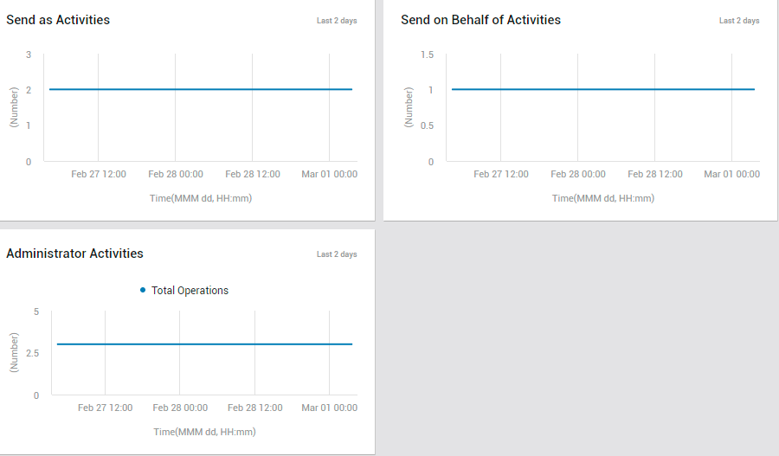Click Mar 01 00:00 tick in Send on Behalf chart
The height and width of the screenshot is (456, 779).
731,175
